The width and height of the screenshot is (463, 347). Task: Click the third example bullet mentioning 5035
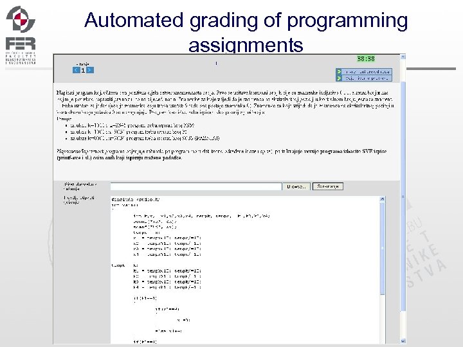tap(145, 138)
